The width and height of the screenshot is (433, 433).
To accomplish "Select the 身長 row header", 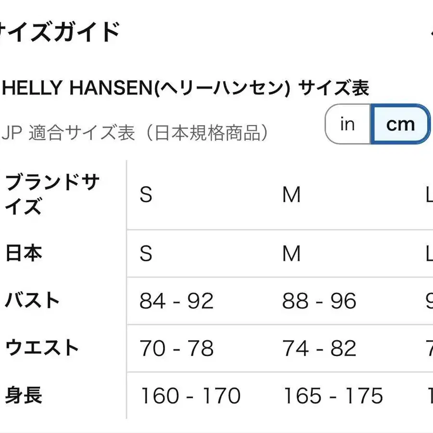I will click(x=23, y=395).
